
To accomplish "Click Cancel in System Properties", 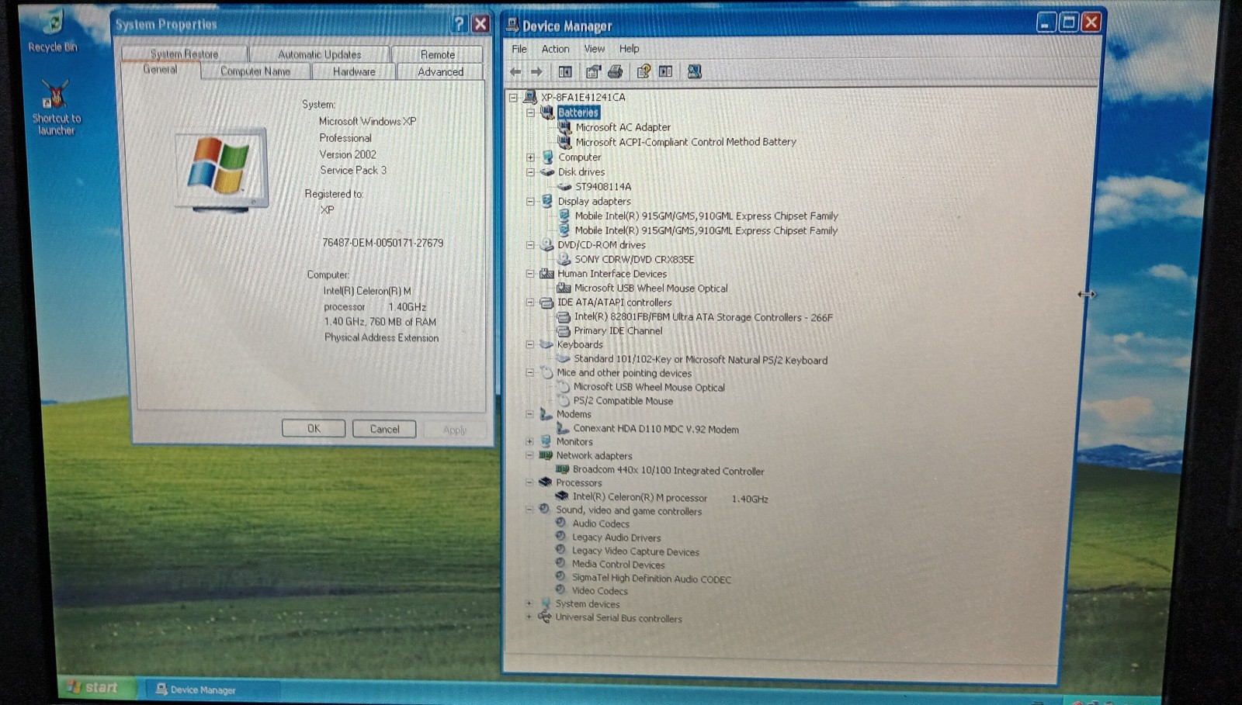I will (384, 429).
